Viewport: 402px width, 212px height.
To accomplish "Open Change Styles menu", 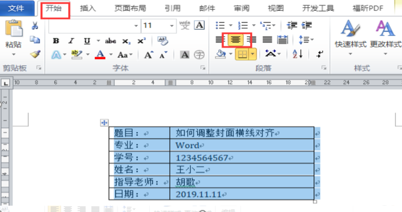I will coord(385,38).
